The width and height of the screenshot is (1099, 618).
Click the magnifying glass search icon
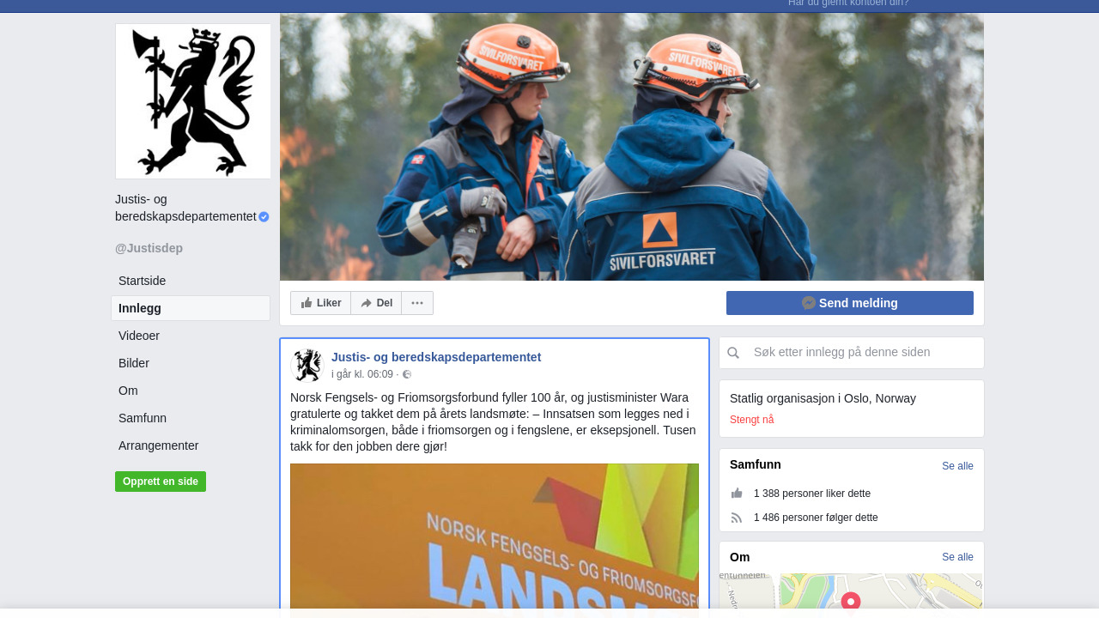tap(733, 353)
